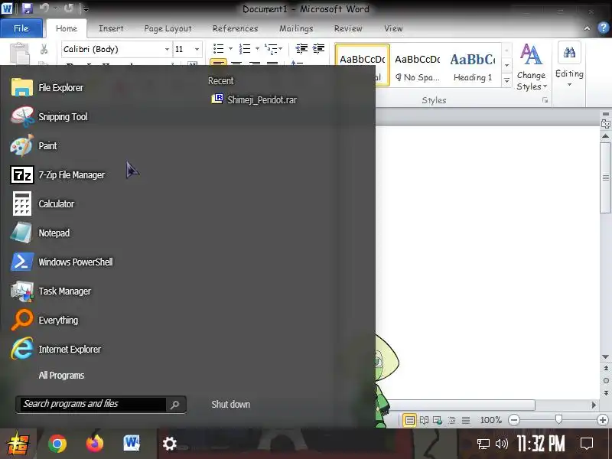This screenshot has height=459, width=612.
Task: Toggle the bulleted list button
Action: [218, 49]
